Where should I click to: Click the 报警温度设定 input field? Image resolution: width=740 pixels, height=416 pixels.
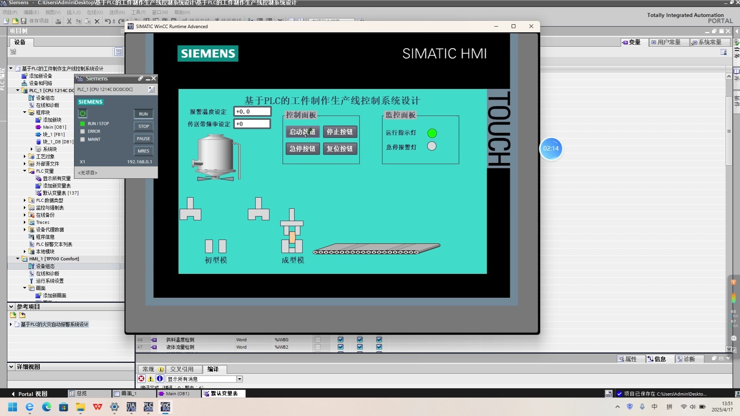(252, 112)
